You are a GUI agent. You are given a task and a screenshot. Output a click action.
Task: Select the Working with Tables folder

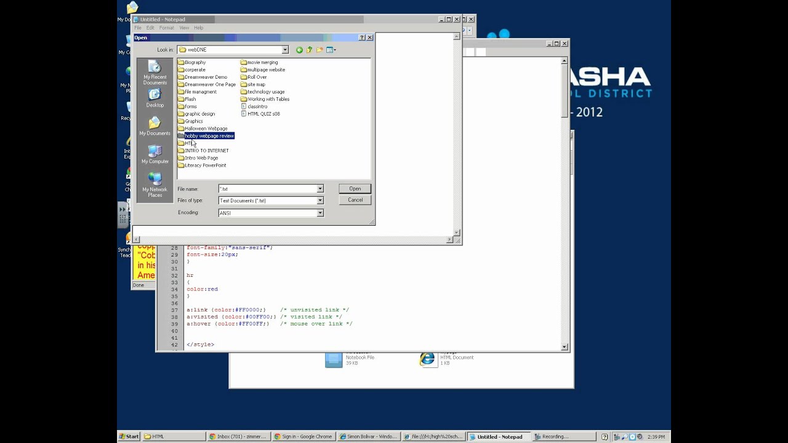click(265, 99)
